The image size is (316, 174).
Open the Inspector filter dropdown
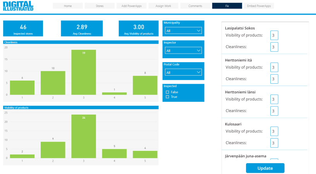point(183,51)
